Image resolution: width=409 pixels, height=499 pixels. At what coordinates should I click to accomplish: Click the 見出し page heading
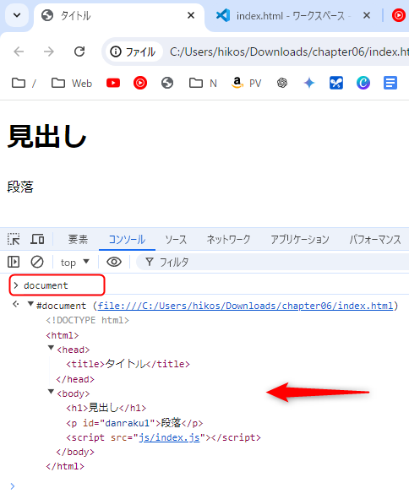[47, 136]
